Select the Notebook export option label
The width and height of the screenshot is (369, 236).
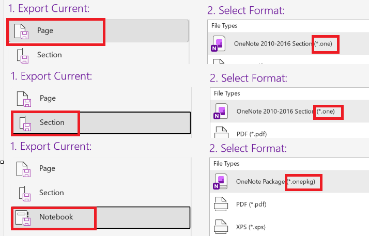pos(56,217)
